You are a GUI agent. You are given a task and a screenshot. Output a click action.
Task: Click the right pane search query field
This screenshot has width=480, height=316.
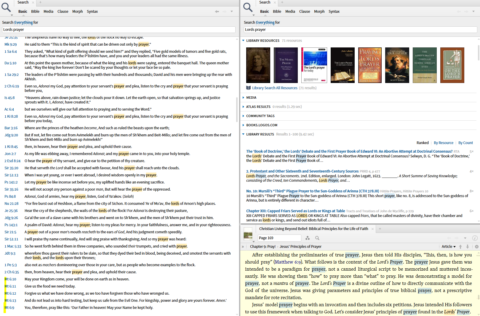pos(361,30)
